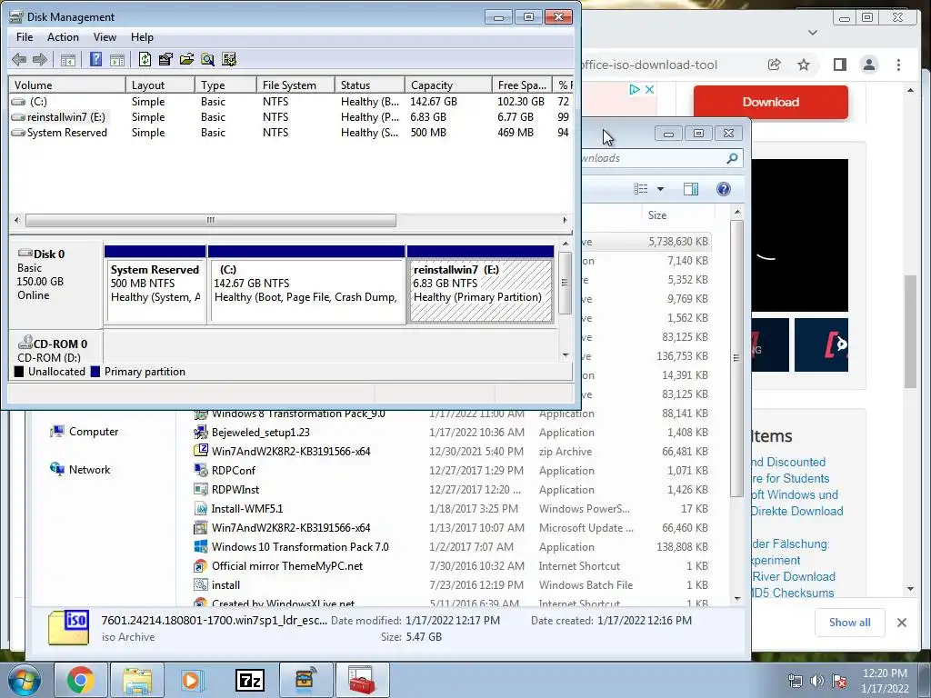
Task: Click the Explorer help question mark icon
Action: tap(723, 189)
